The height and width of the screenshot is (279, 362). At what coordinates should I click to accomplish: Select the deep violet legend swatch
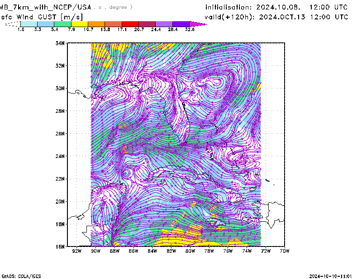[181, 24]
